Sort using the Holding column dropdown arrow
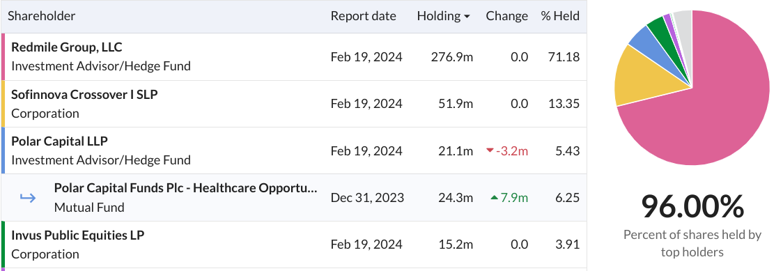The width and height of the screenshot is (783, 271). [467, 17]
